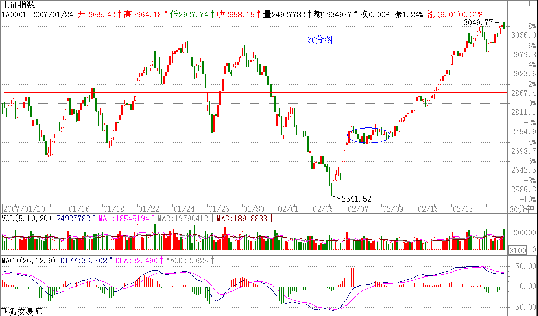Select the VOL(5,10,20) indicator label
538x316 pixels.
coord(26,219)
